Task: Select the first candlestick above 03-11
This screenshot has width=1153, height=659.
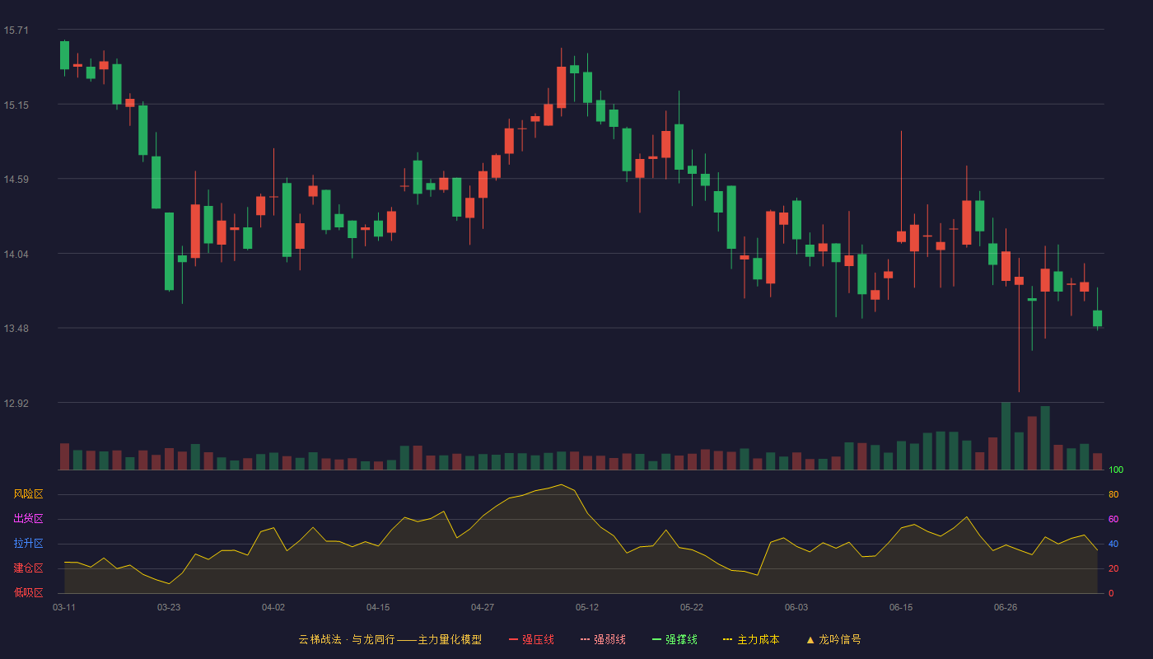Action: [64, 56]
